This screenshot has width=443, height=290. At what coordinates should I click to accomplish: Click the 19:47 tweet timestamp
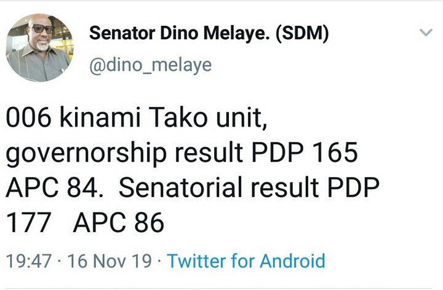coord(29,261)
